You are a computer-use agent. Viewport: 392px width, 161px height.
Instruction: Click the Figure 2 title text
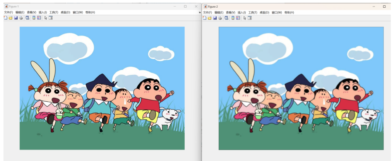tap(213, 7)
